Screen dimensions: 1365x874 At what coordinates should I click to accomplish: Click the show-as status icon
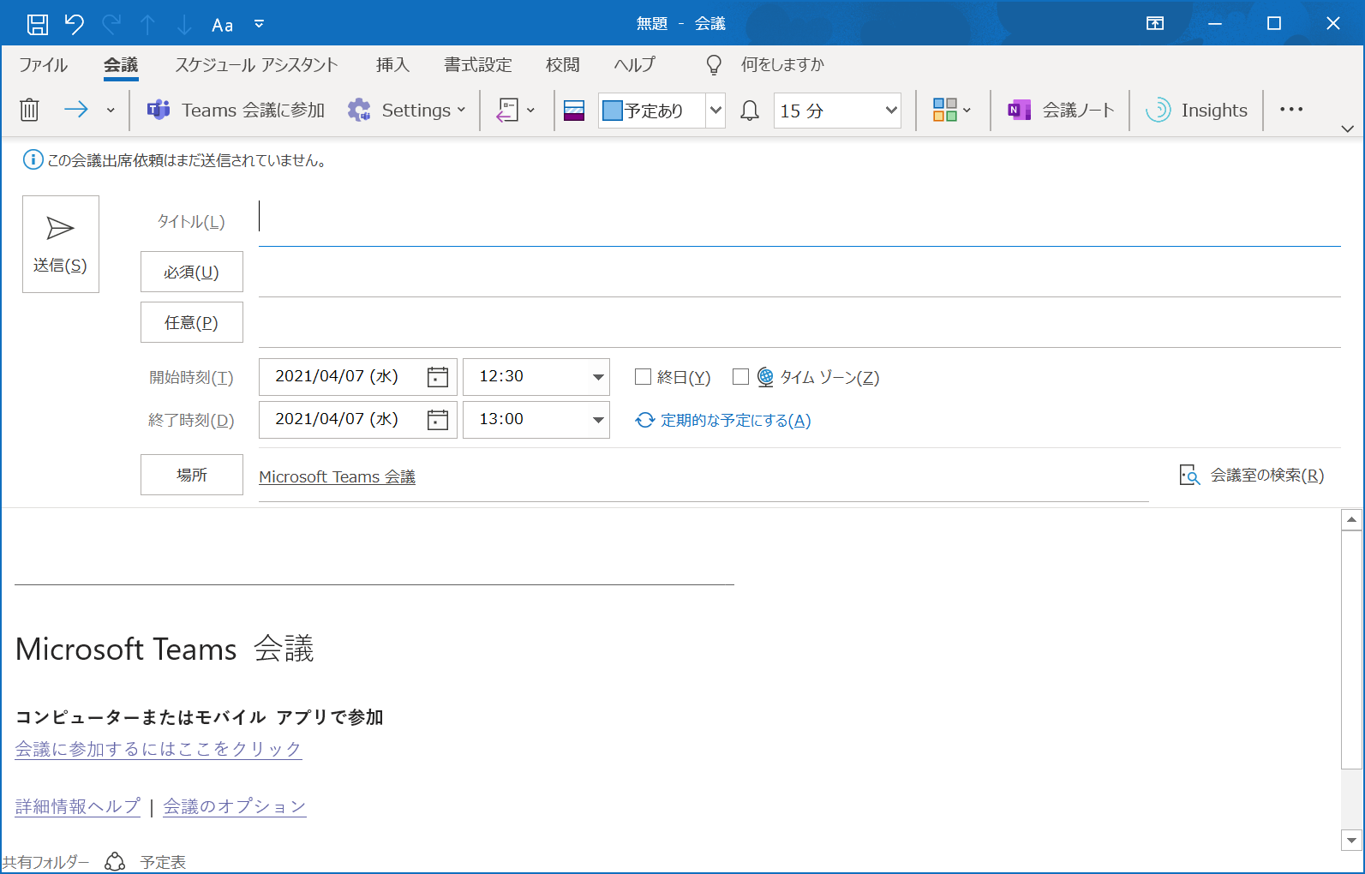(574, 110)
